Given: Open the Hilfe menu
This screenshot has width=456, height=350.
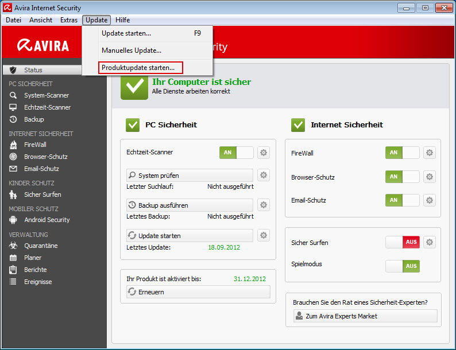Looking at the screenshot, I should pos(122,20).
